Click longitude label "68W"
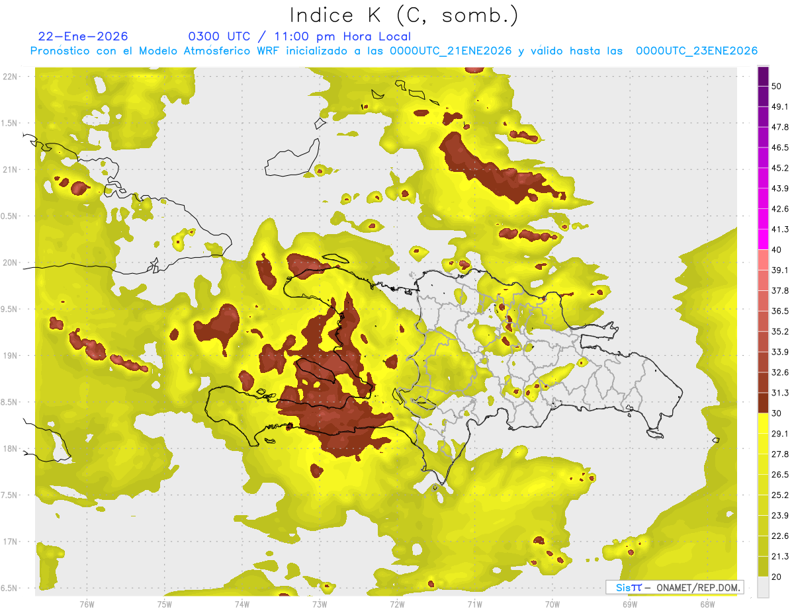 pos(707,603)
